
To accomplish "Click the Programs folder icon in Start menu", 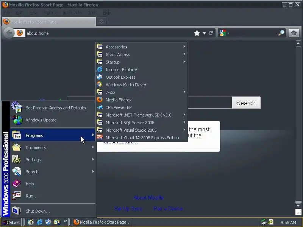I will click(17, 135).
